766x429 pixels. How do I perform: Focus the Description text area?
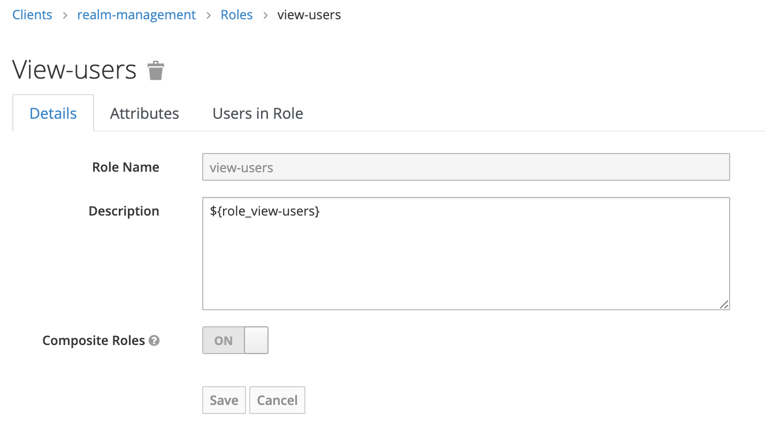click(x=465, y=254)
